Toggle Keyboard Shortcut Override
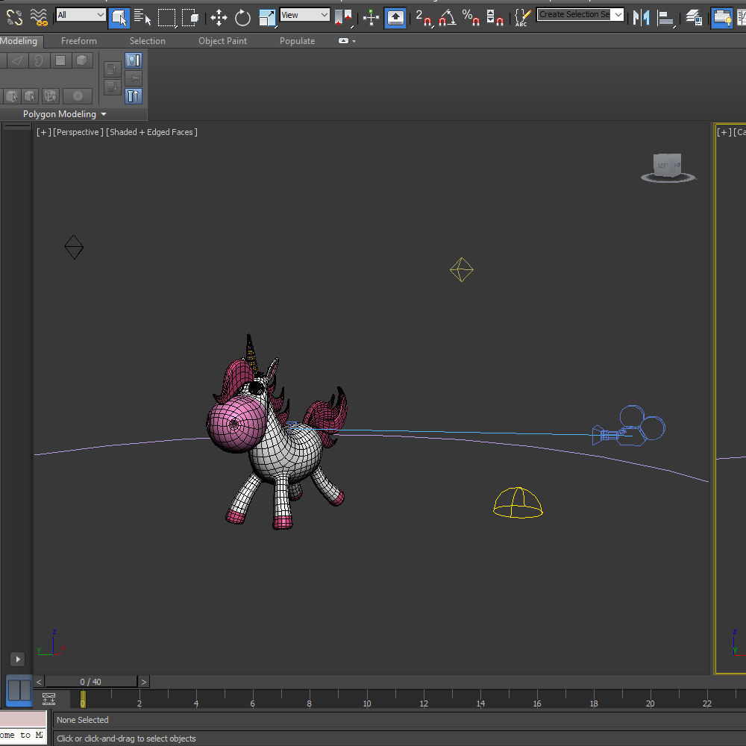 (395, 18)
